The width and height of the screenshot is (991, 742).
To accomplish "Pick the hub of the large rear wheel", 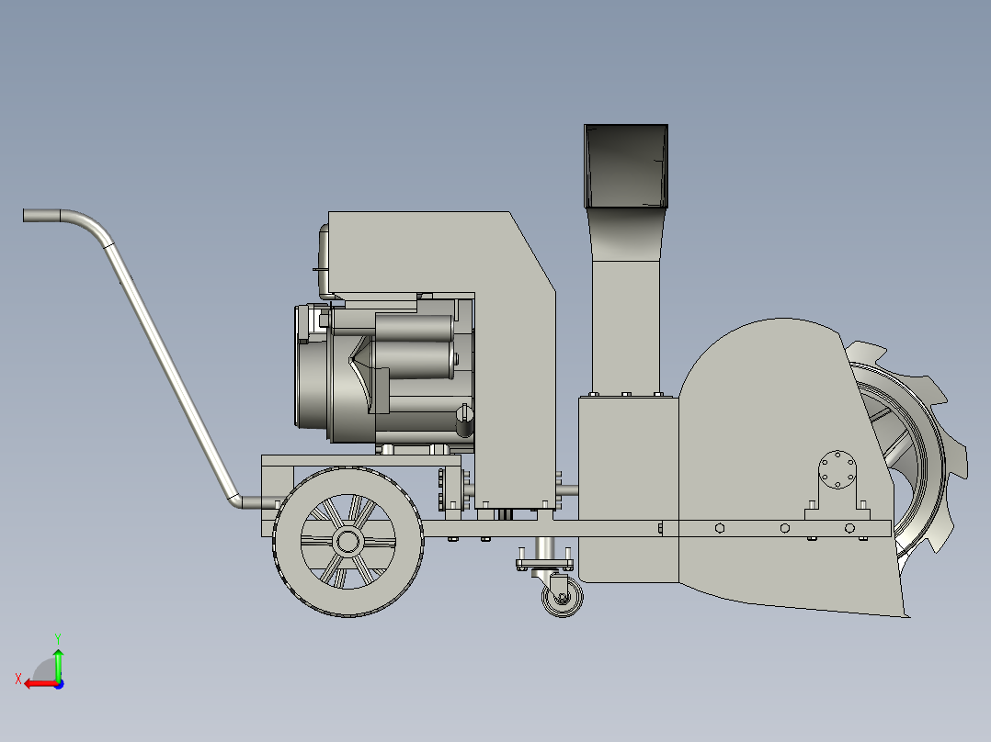I will (347, 541).
